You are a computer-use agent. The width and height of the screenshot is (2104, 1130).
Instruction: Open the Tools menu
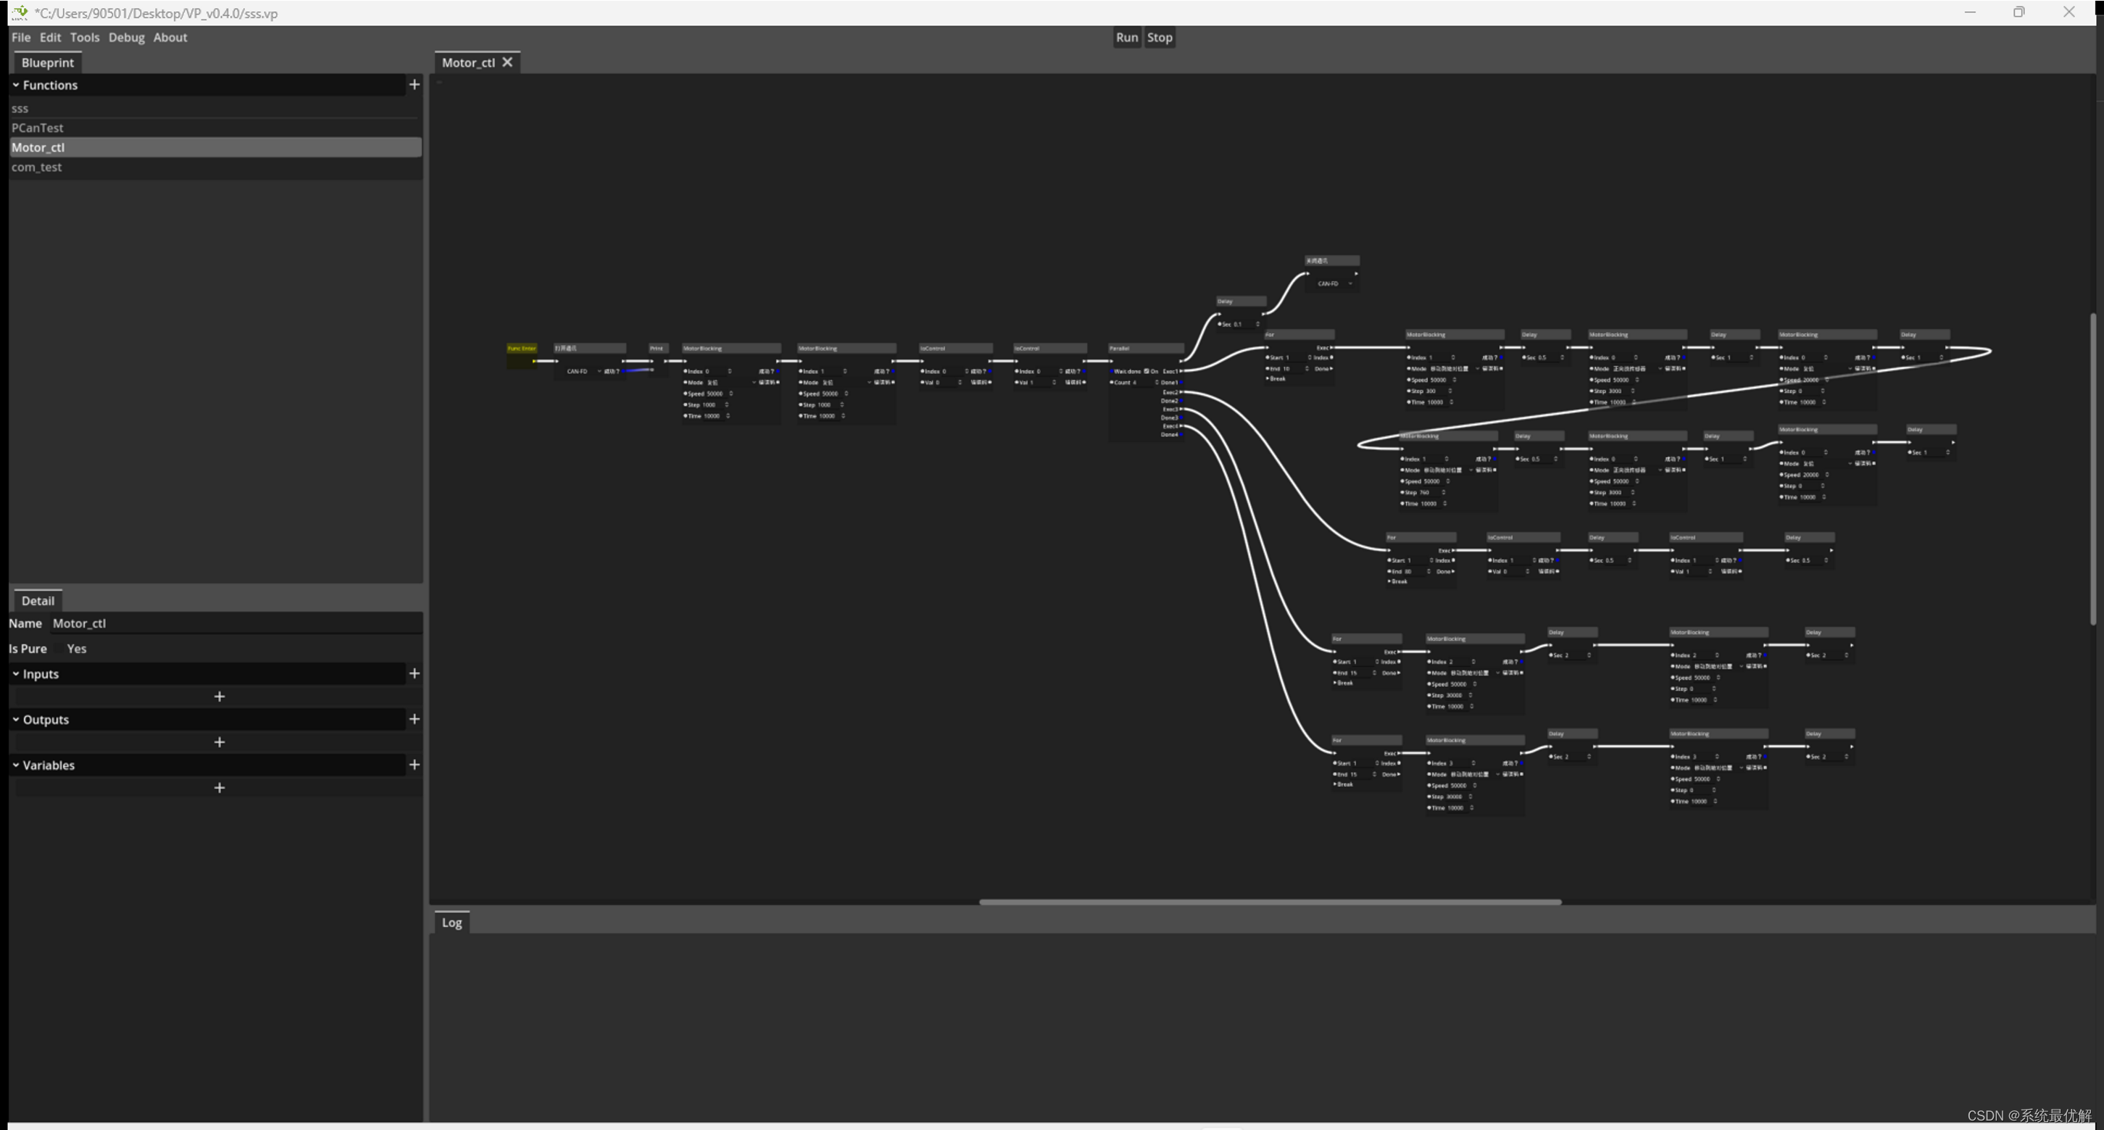point(84,38)
